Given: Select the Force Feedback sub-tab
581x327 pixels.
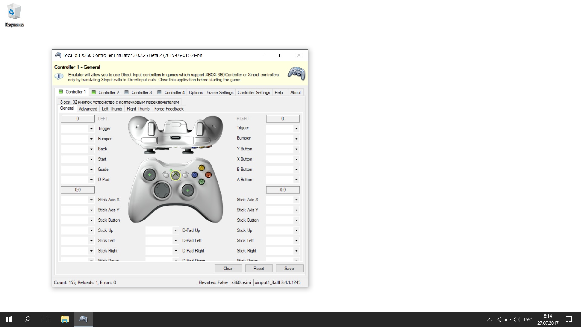Looking at the screenshot, I should (169, 109).
